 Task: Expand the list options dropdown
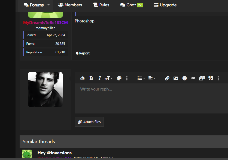(141, 78)
